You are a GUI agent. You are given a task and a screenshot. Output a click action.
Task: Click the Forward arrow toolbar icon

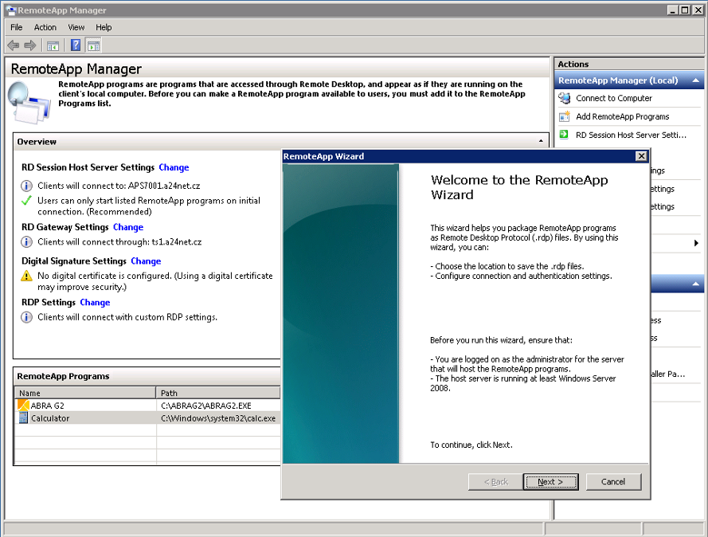30,45
